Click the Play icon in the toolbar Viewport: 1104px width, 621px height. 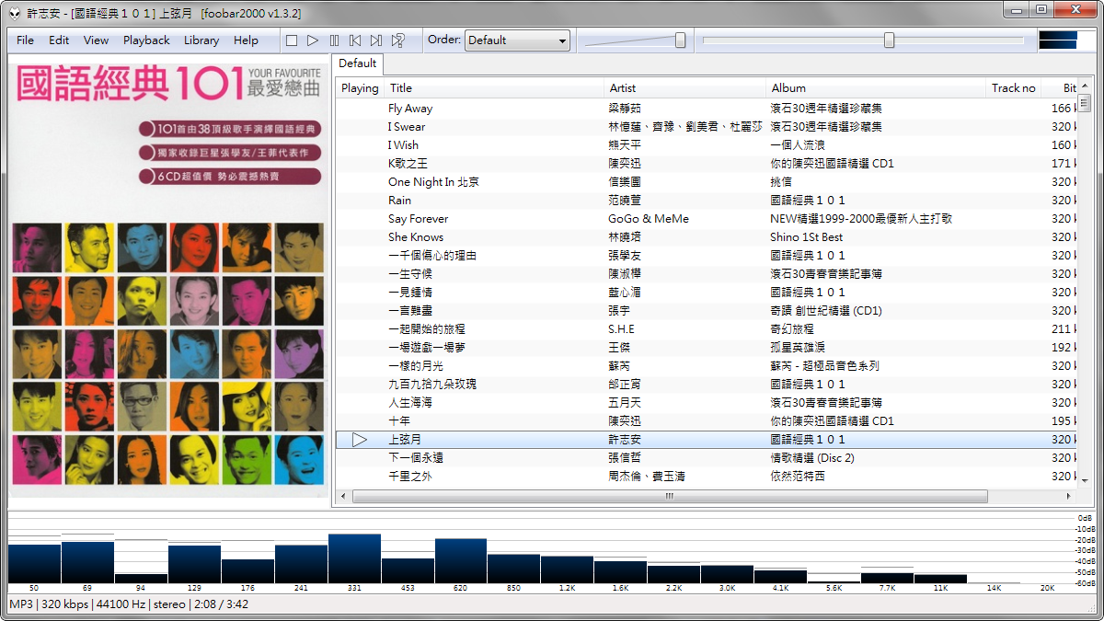tap(312, 40)
